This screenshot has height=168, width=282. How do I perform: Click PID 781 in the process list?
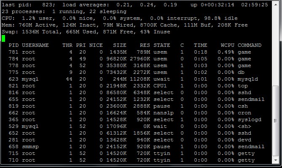(x=13, y=52)
